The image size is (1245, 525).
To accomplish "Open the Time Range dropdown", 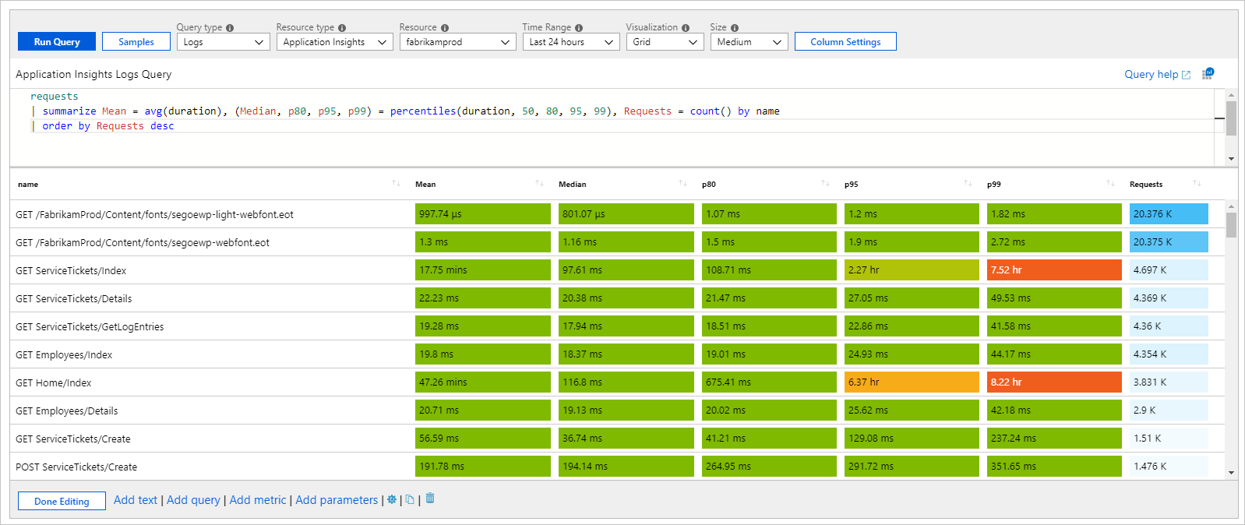I will point(570,42).
